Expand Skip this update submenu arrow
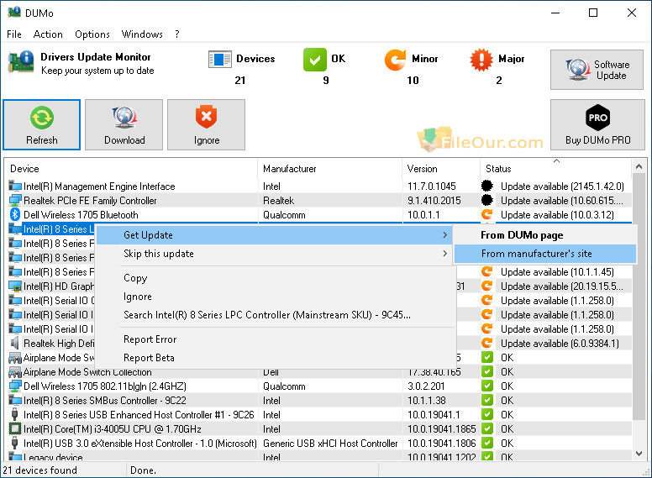Viewport: 652px width, 478px height. tap(445, 254)
